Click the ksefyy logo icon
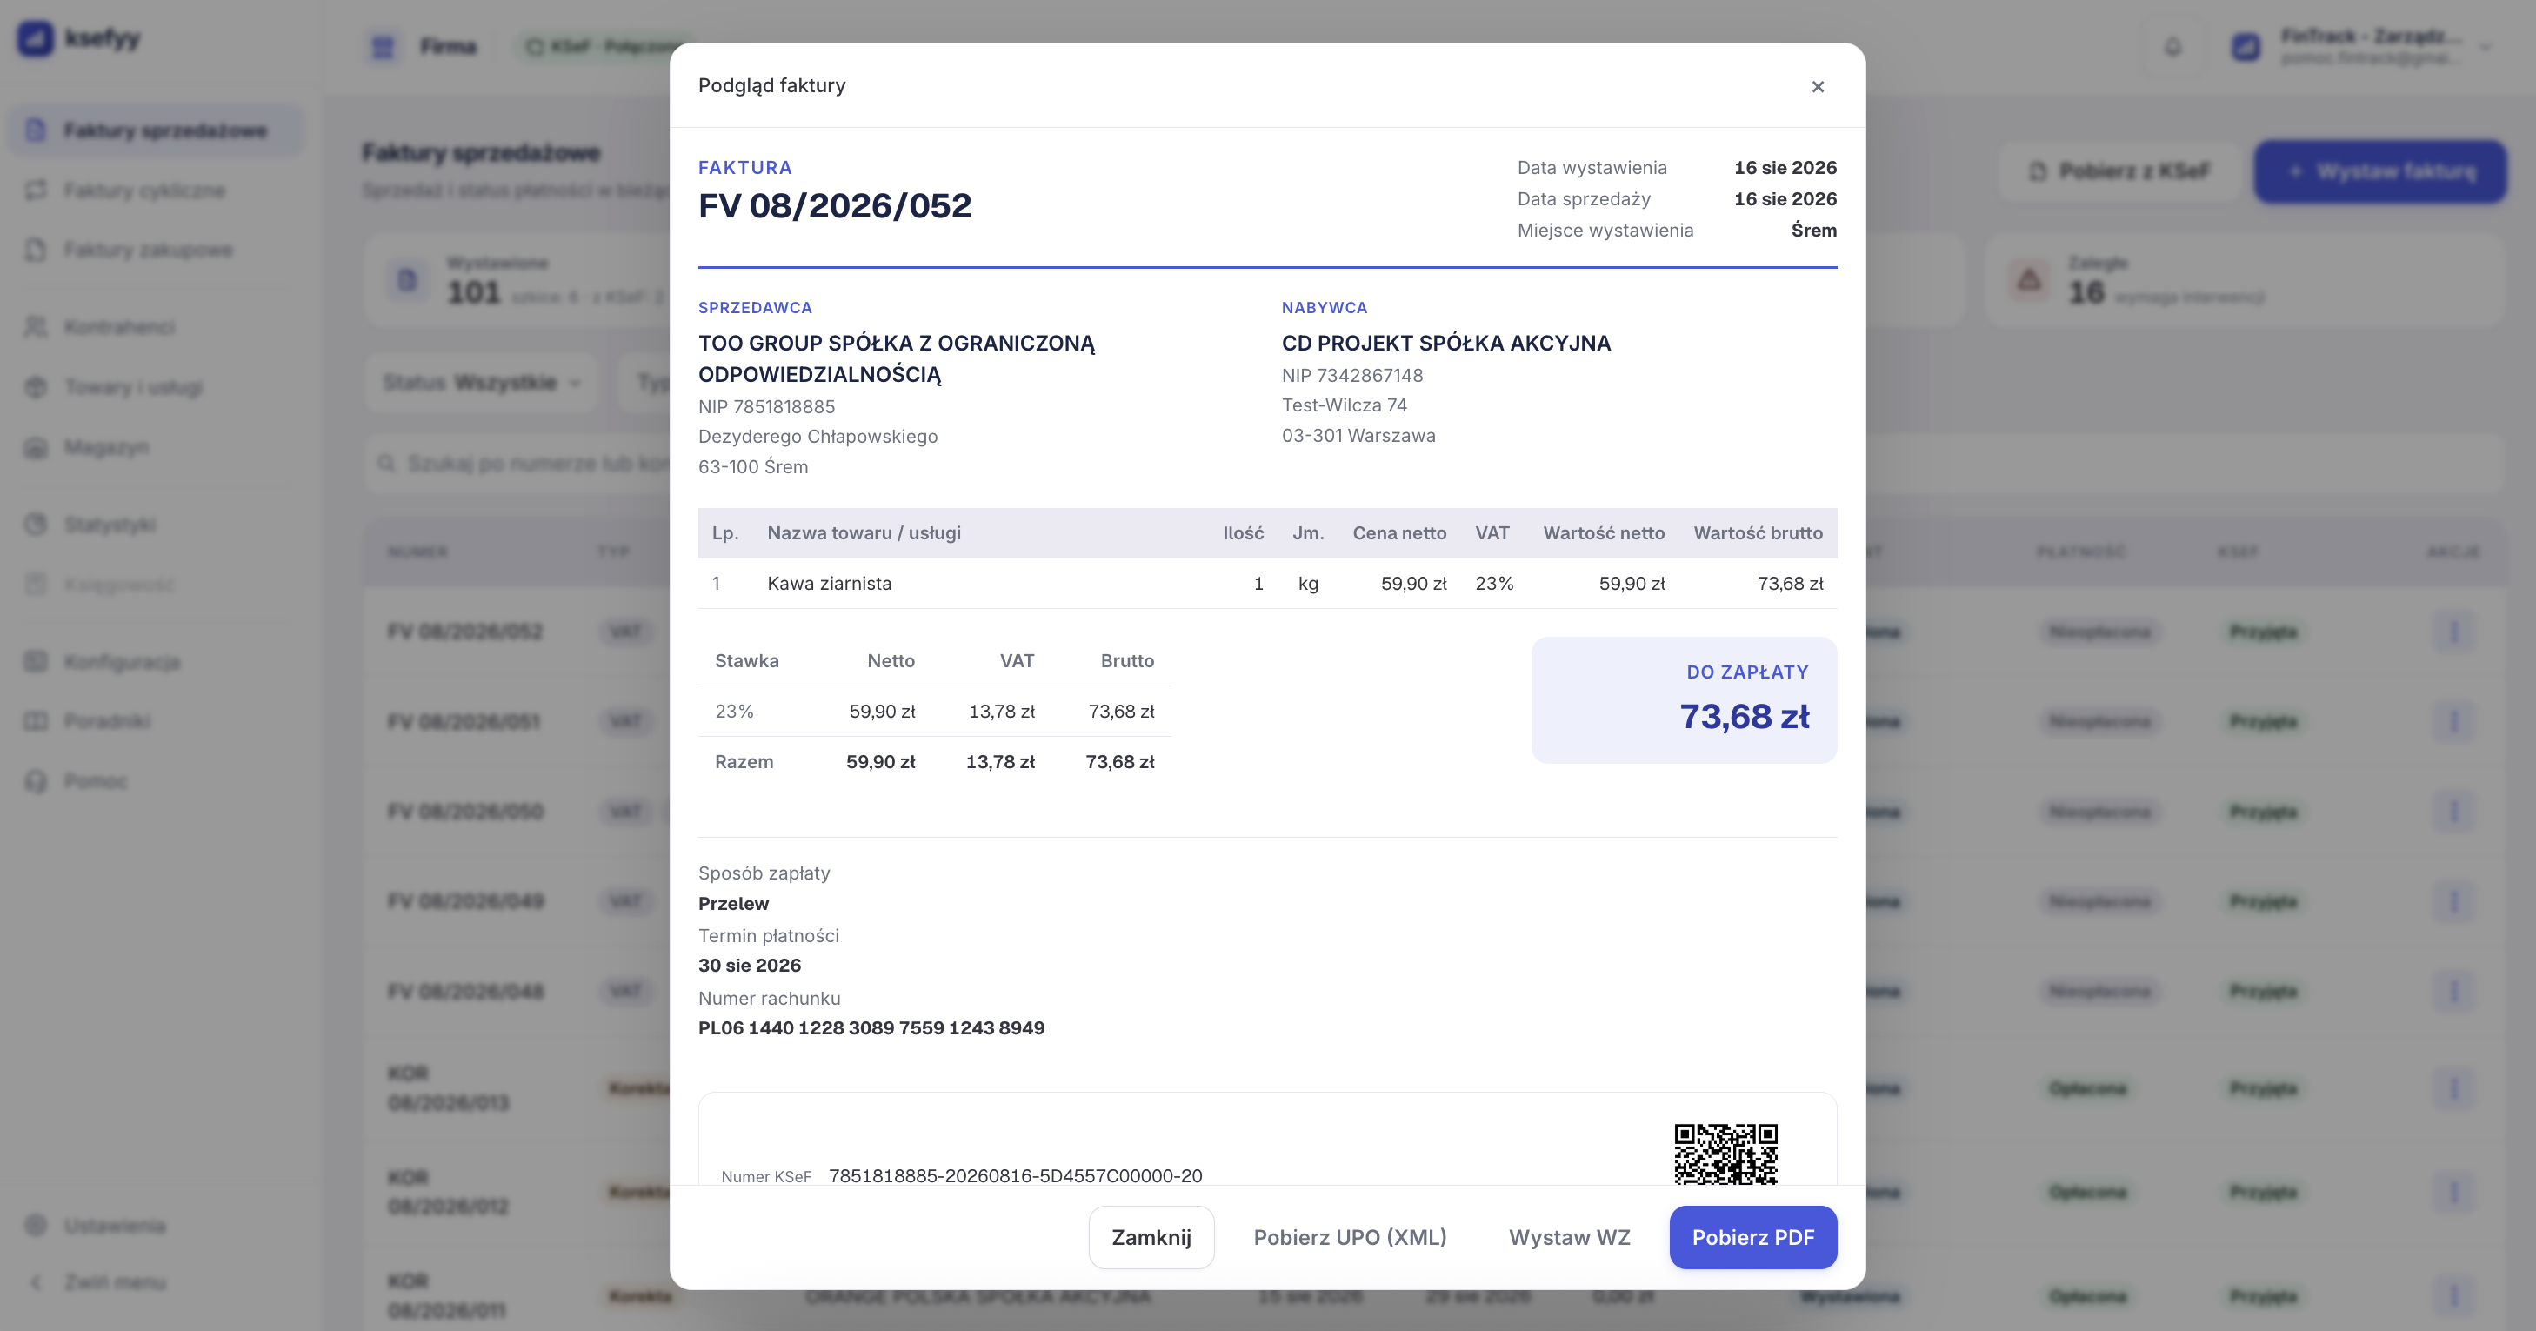The height and width of the screenshot is (1331, 2536). coord(36,38)
